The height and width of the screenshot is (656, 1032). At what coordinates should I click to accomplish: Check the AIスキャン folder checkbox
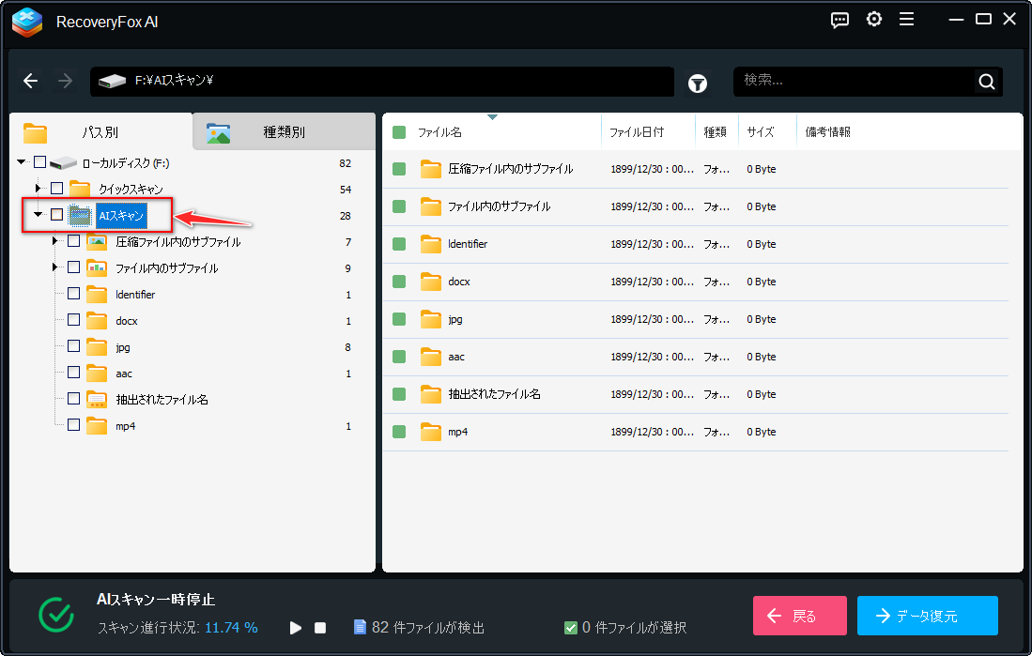[x=56, y=215]
